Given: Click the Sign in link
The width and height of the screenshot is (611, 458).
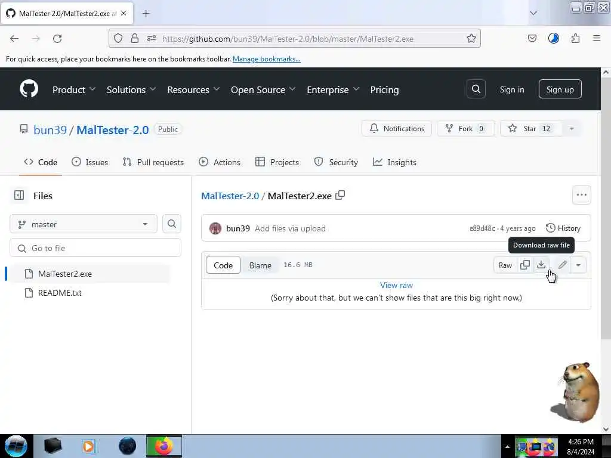Looking at the screenshot, I should (511, 89).
